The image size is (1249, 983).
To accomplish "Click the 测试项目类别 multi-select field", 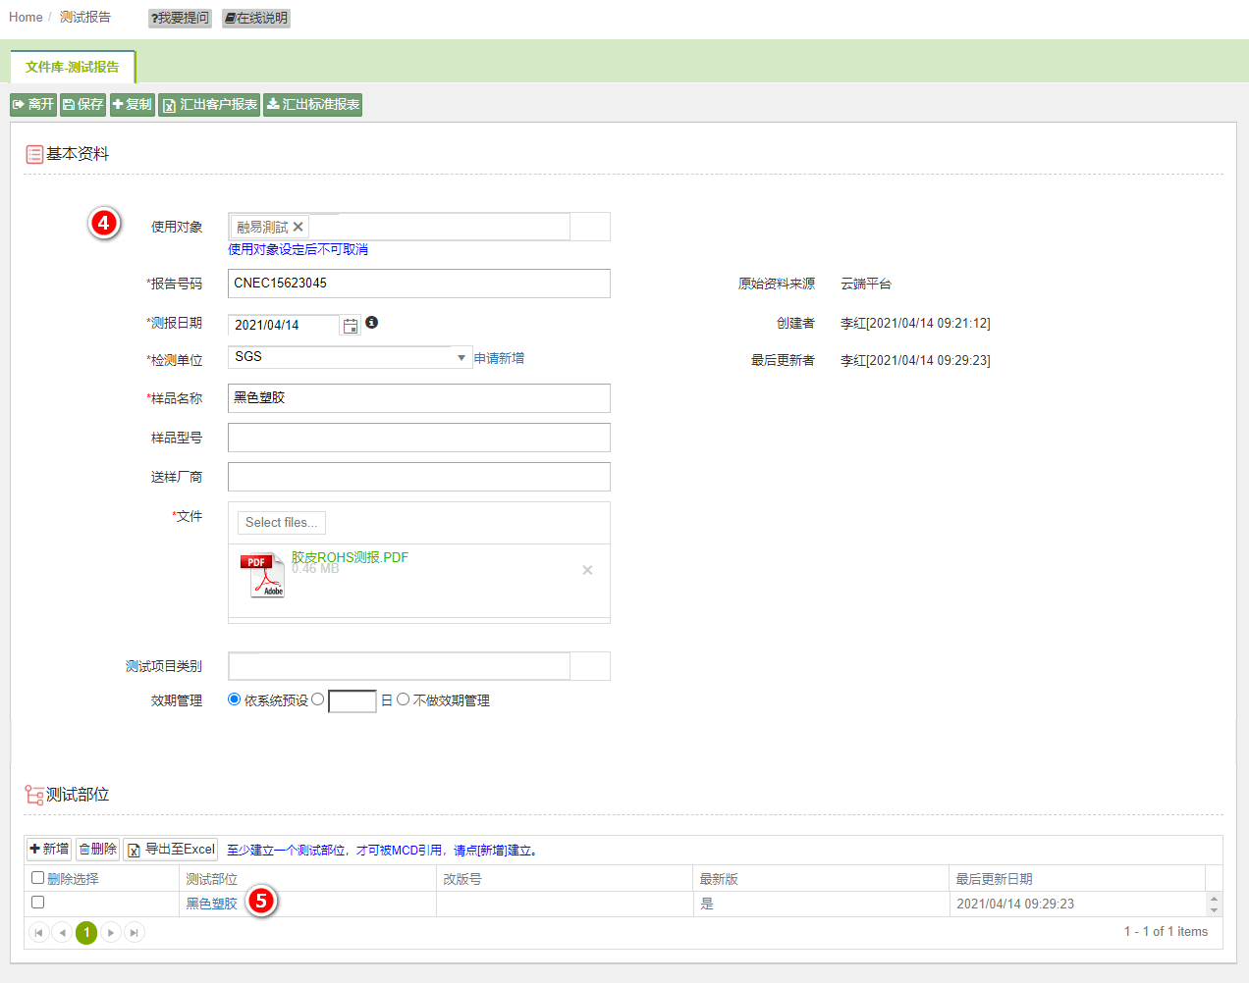I will coord(419,666).
